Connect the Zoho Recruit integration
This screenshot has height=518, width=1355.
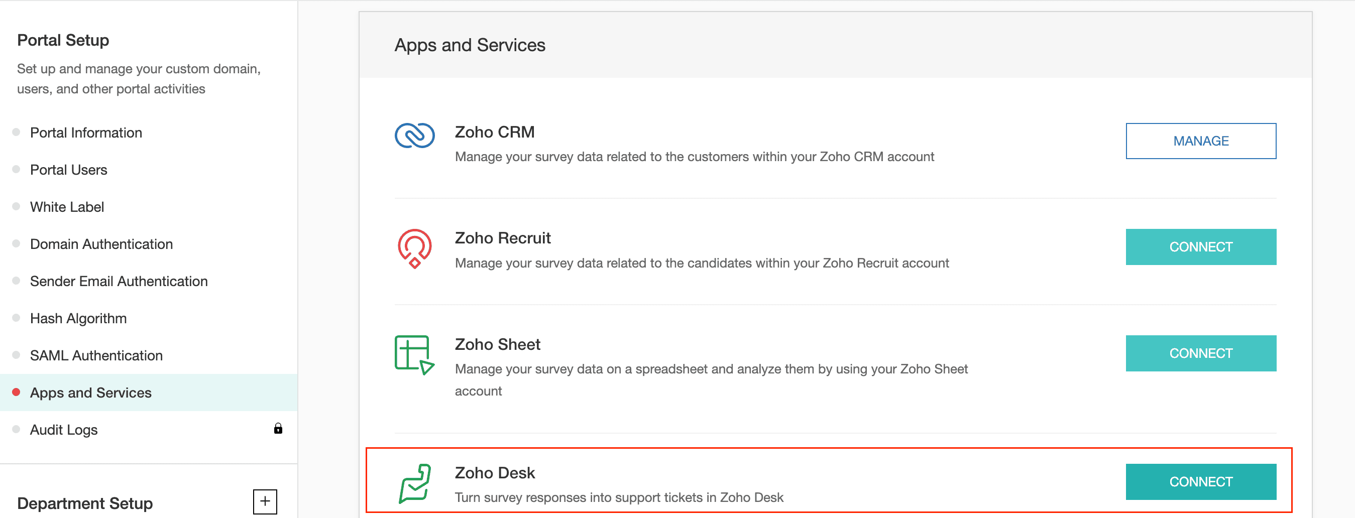[1200, 247]
